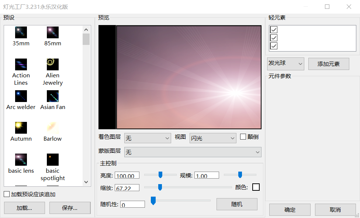Cancel with the 取消 button
Image resolution: width=360 pixels, height=218 pixels.
coord(335,210)
